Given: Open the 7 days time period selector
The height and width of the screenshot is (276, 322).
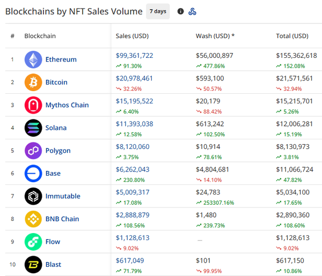Looking at the screenshot, I should coord(158,11).
